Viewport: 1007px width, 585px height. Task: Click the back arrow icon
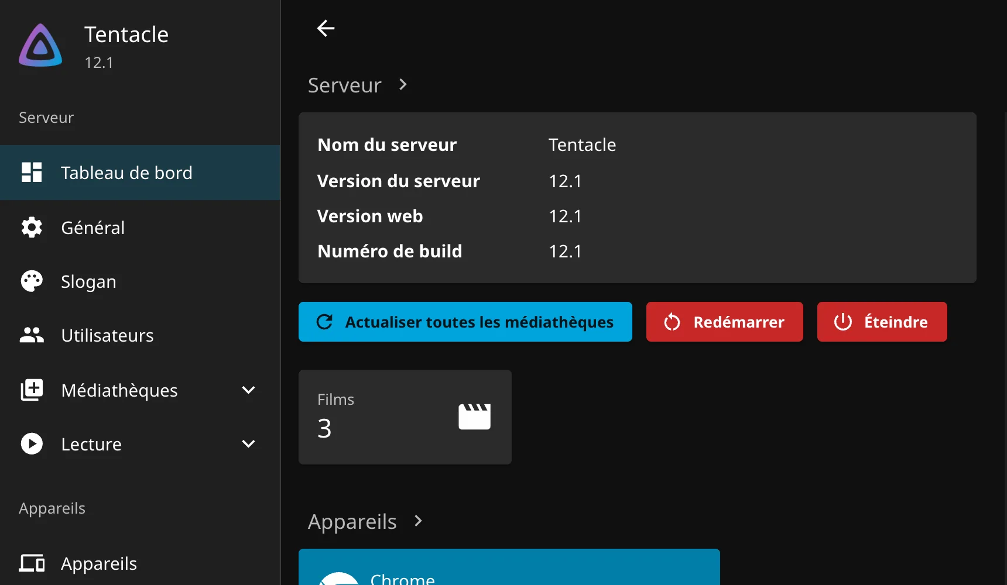[326, 28]
